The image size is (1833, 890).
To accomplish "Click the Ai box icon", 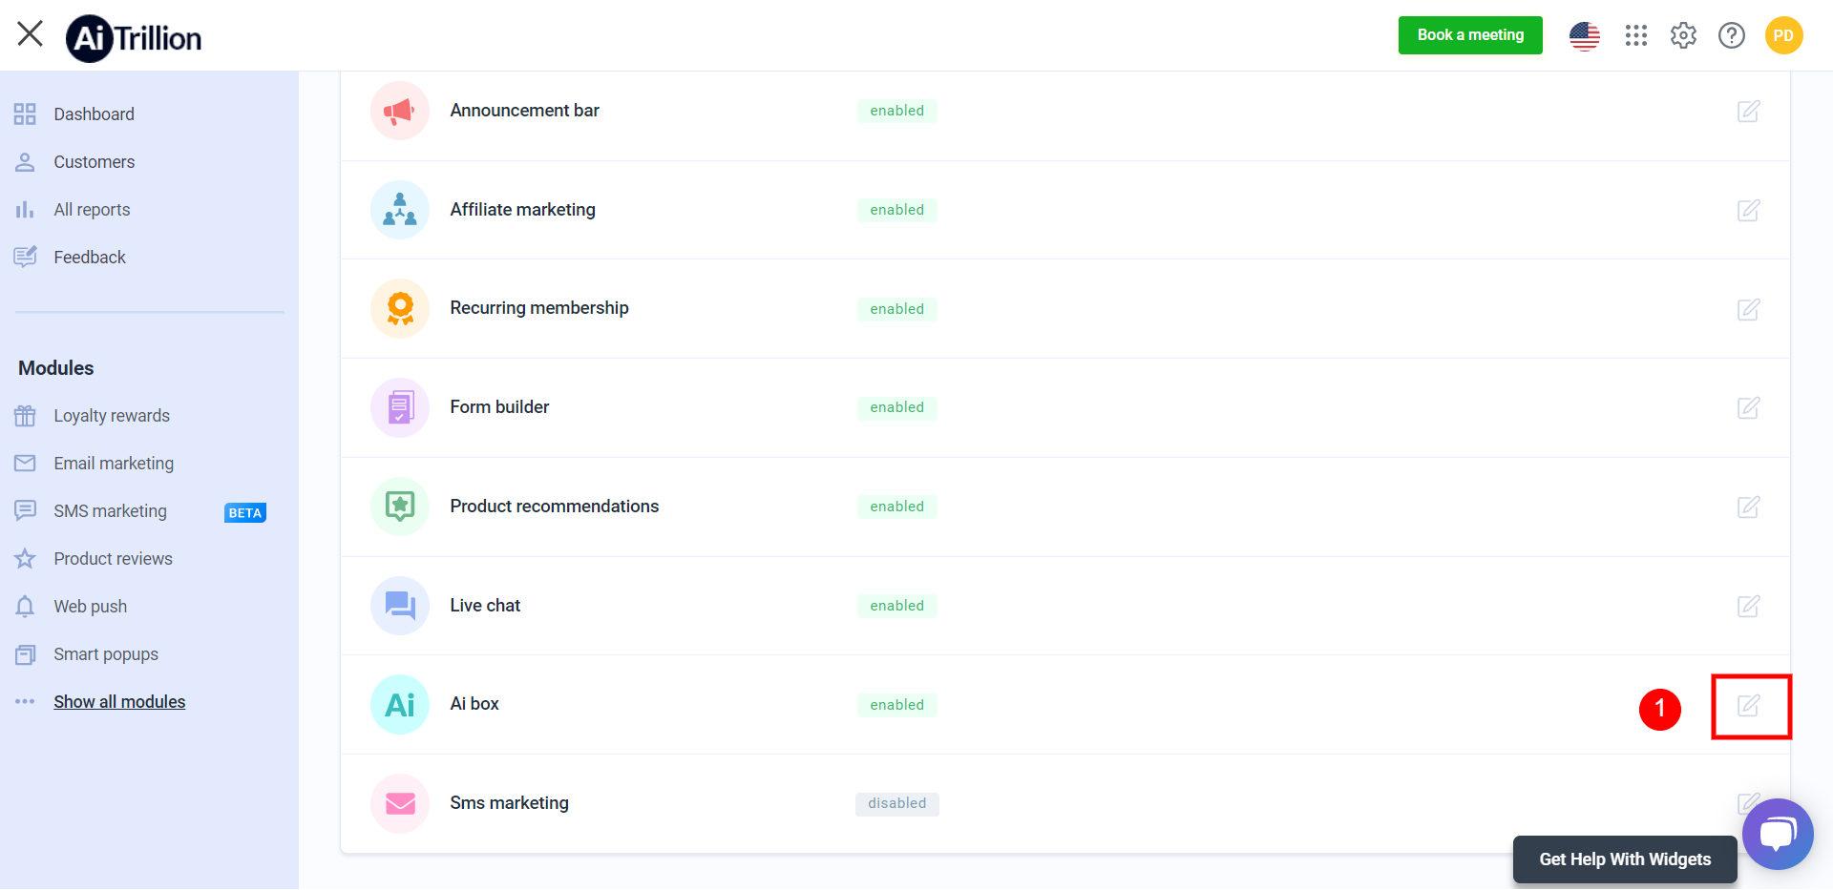I will click(400, 705).
